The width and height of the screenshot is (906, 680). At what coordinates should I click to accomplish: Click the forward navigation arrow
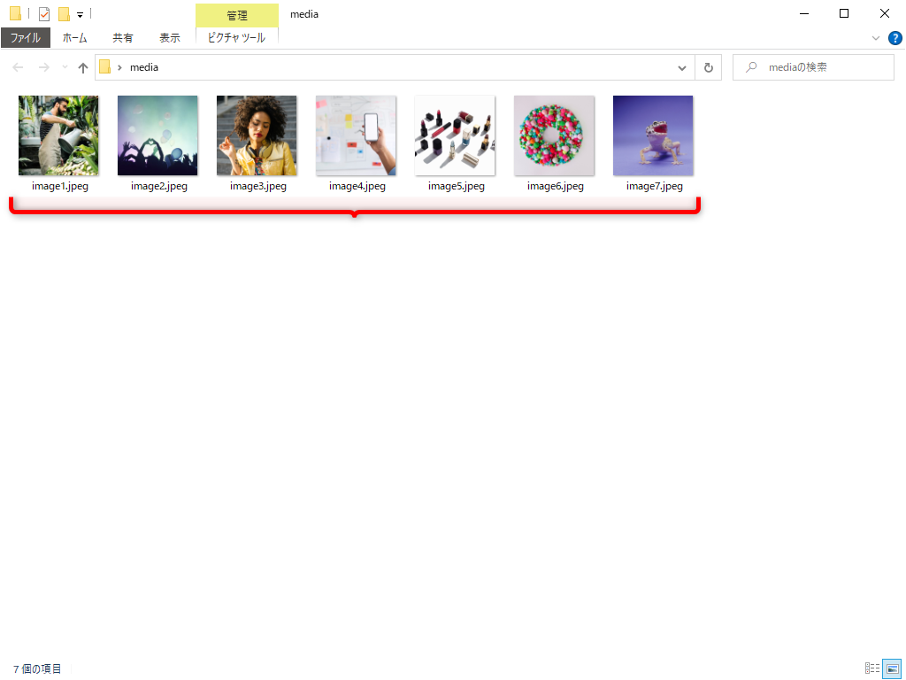click(42, 67)
